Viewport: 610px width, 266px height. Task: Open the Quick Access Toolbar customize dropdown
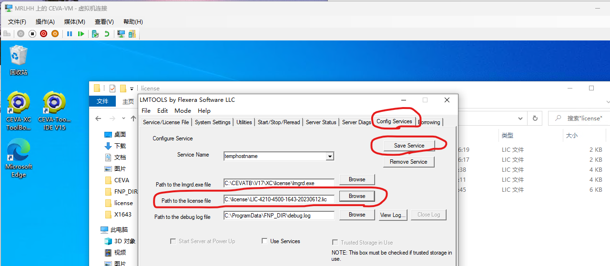point(132,89)
